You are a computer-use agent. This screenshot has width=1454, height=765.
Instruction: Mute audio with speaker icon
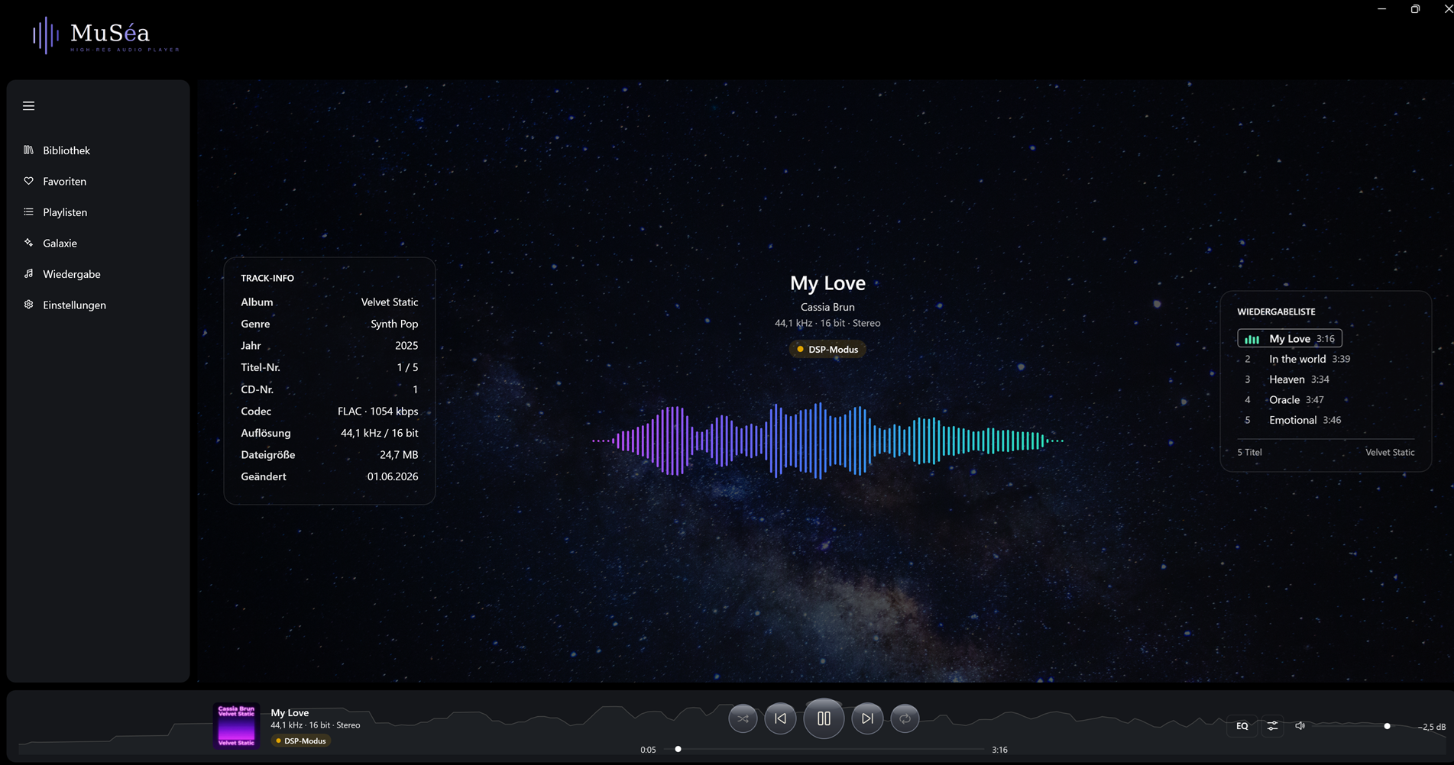(1300, 726)
